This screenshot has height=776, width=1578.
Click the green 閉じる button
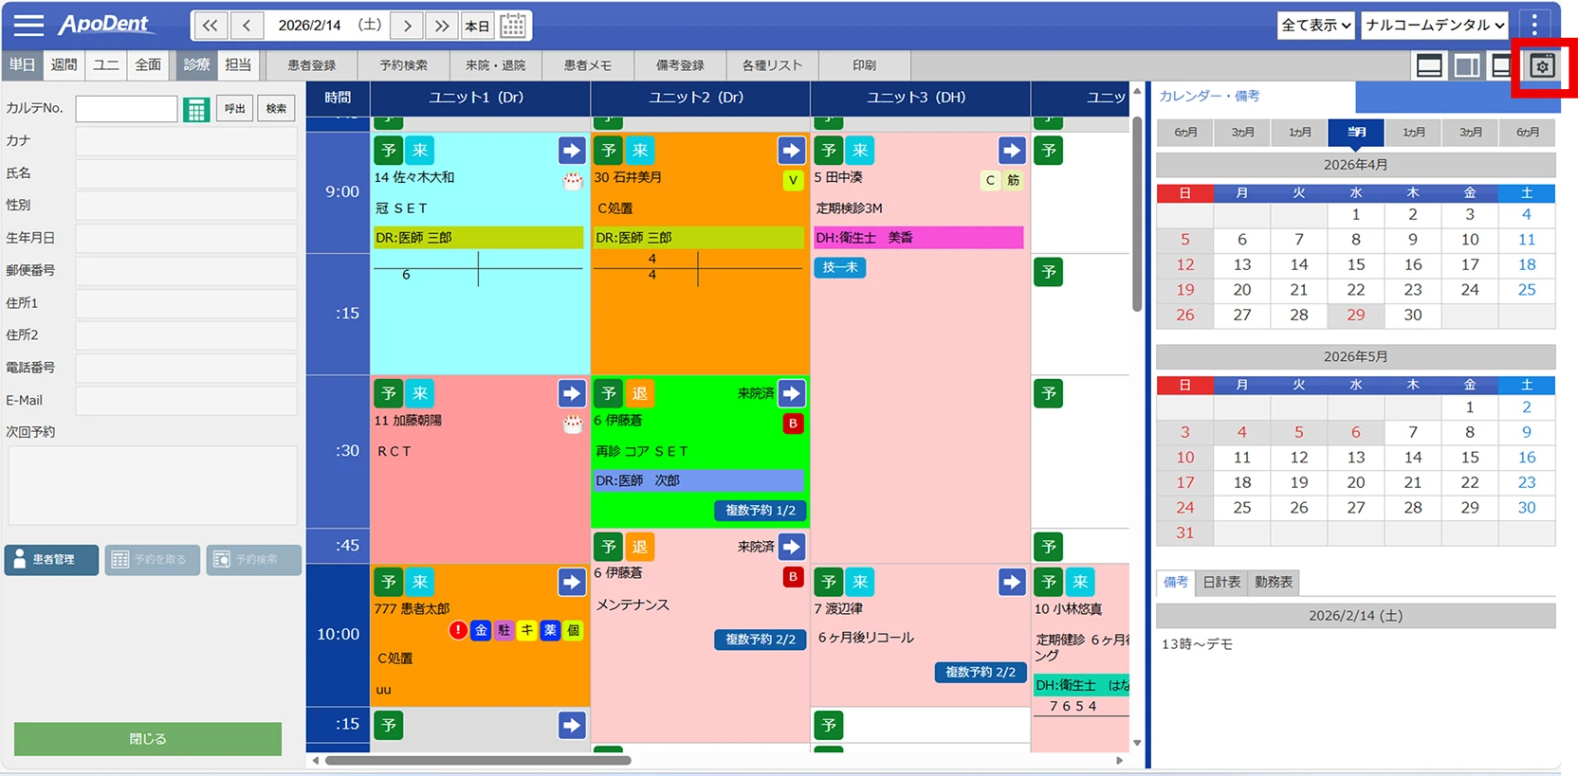148,739
